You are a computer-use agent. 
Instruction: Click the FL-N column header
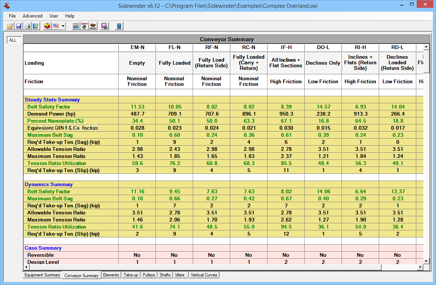(174, 48)
